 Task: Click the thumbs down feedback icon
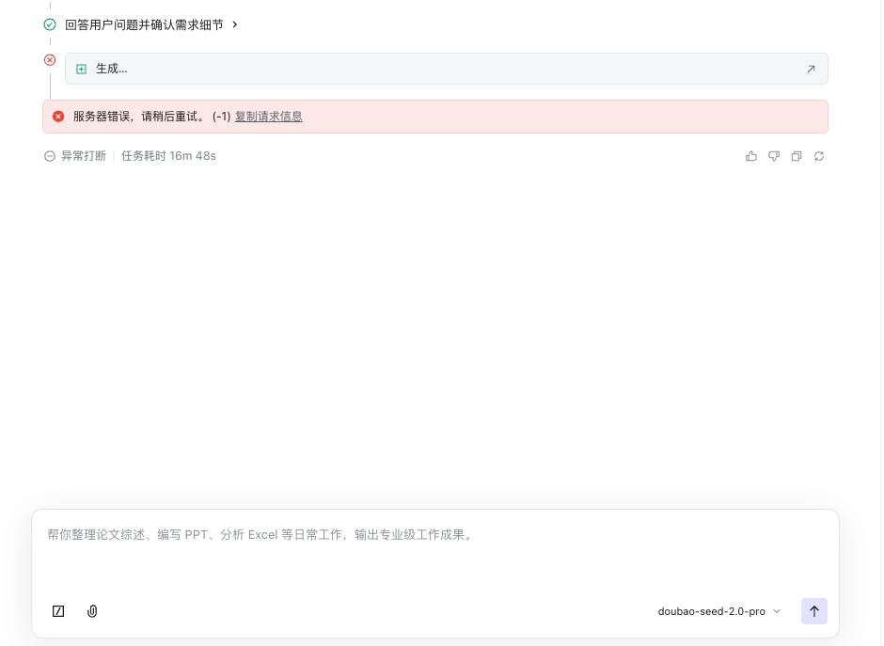coord(773,156)
